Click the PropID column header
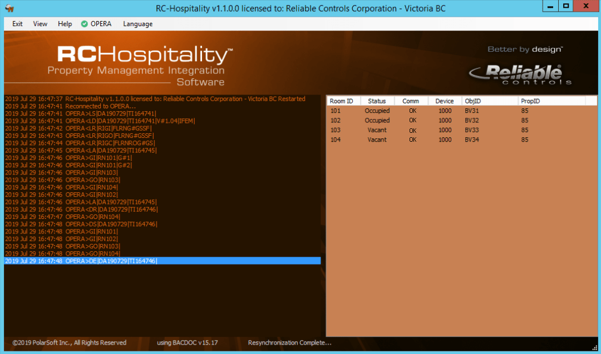 coord(551,101)
